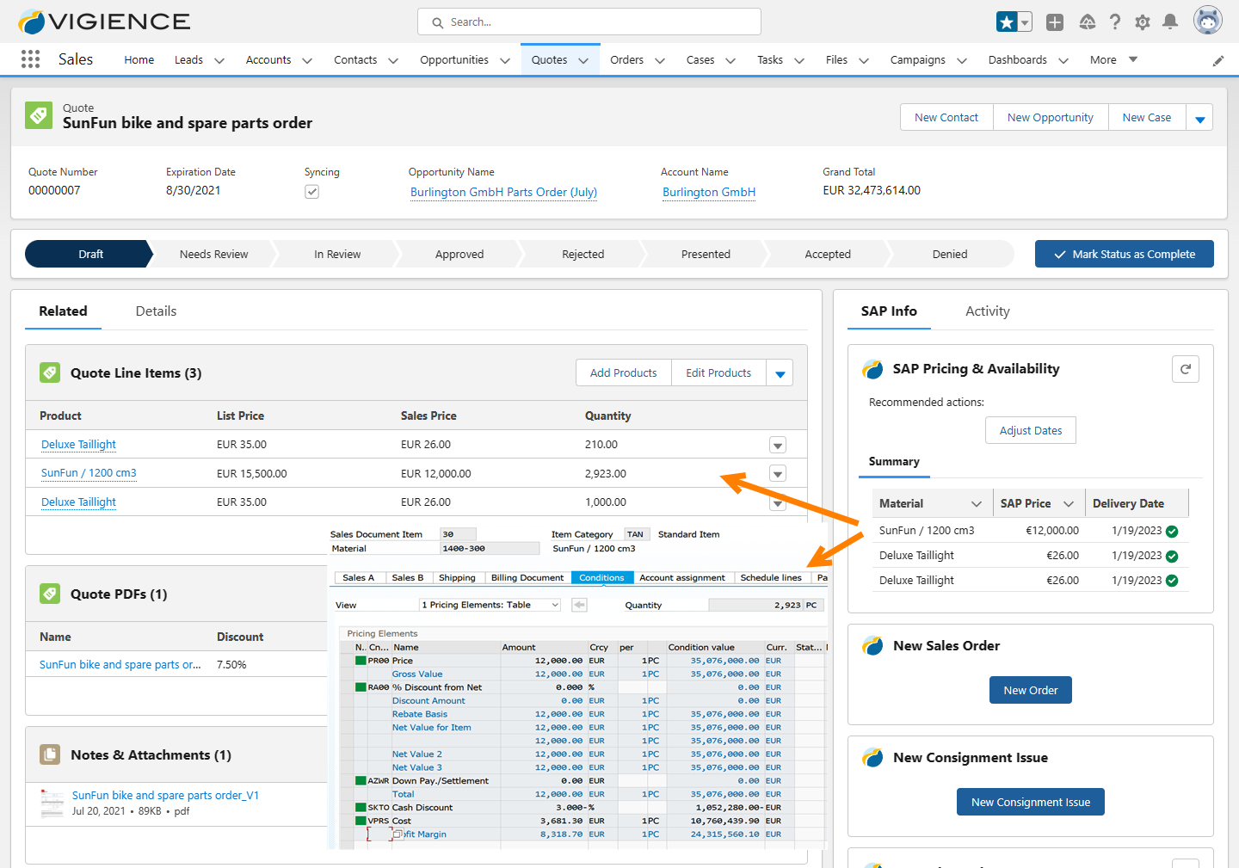The image size is (1239, 868).
Task: Open the Quote Line Items actions dropdown
Action: point(780,373)
